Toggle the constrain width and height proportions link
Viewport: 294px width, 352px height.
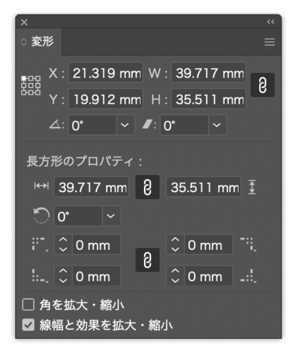tap(262, 85)
